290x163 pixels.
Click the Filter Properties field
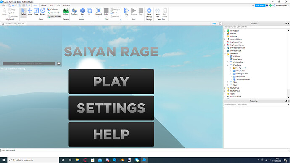tap(256, 105)
